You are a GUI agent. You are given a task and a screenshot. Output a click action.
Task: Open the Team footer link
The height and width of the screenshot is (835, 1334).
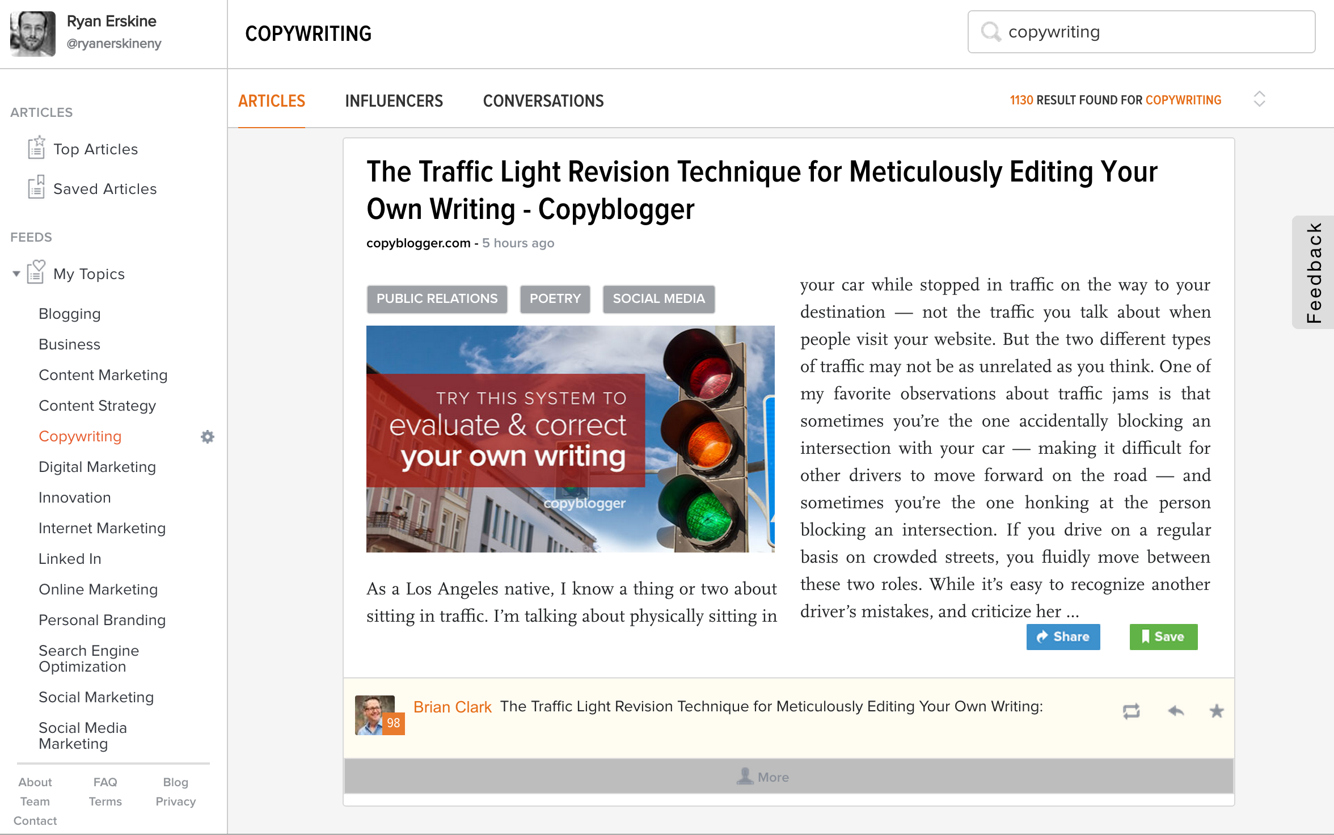click(35, 802)
